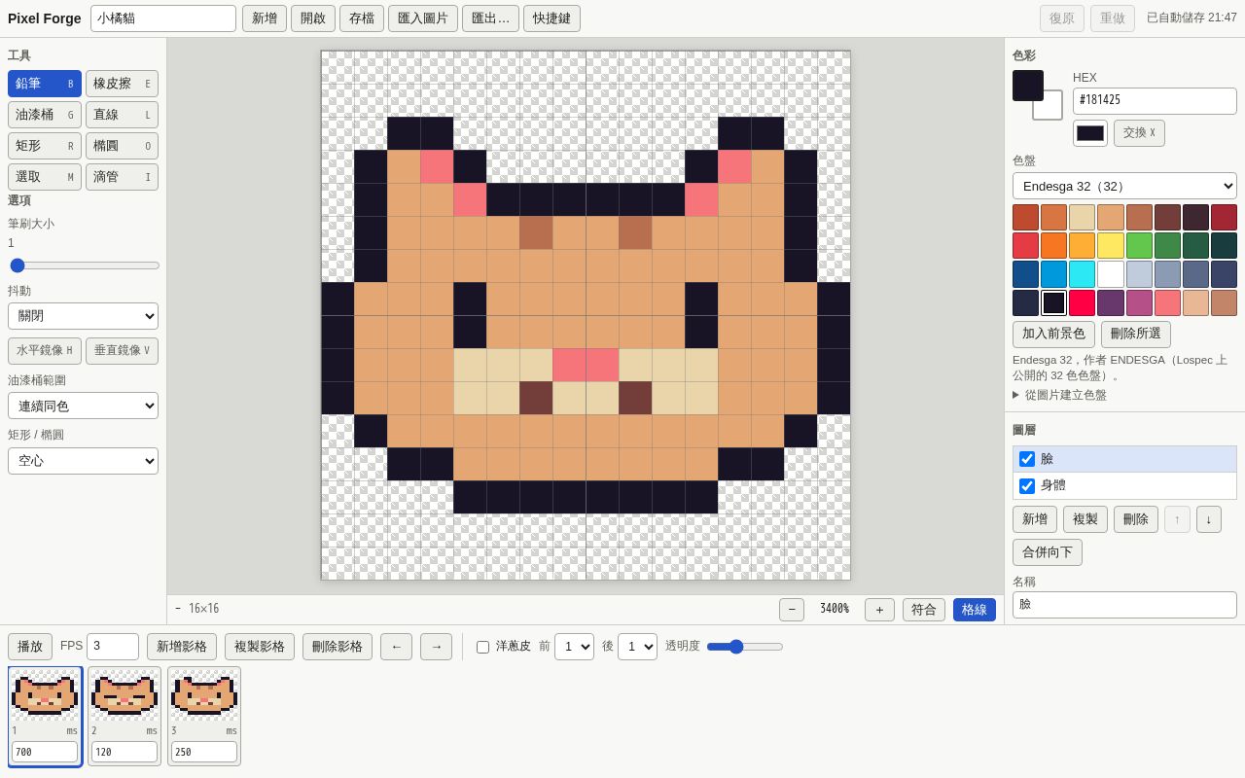Click 新增 in the top toolbar
This screenshot has height=778, width=1245.
[x=265, y=18]
